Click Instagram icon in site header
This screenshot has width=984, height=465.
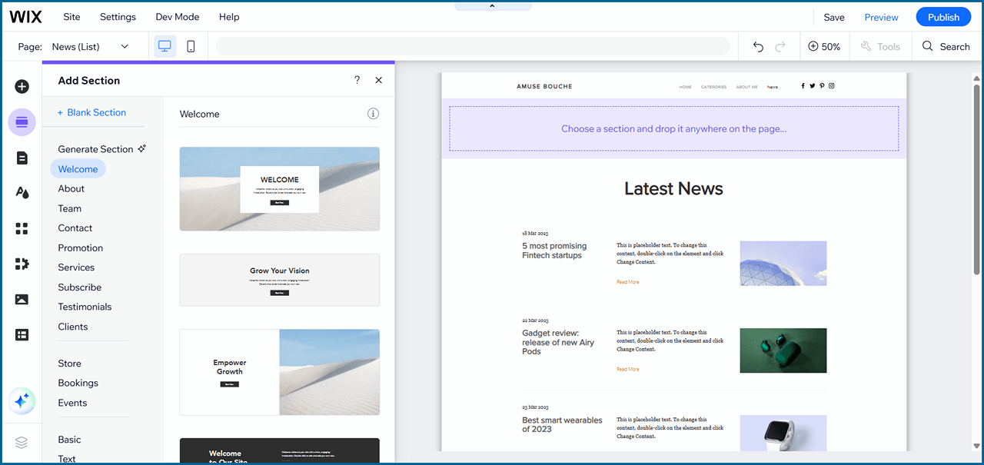831,86
